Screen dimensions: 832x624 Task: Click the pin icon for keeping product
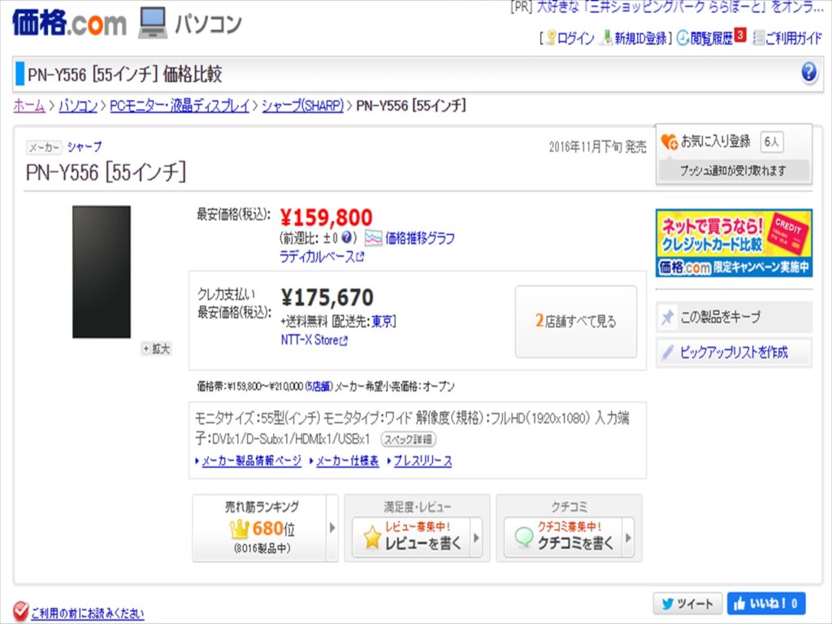(668, 318)
